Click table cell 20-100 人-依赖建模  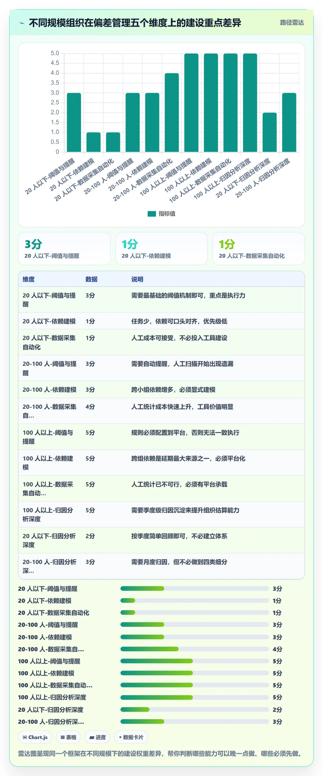point(49,390)
